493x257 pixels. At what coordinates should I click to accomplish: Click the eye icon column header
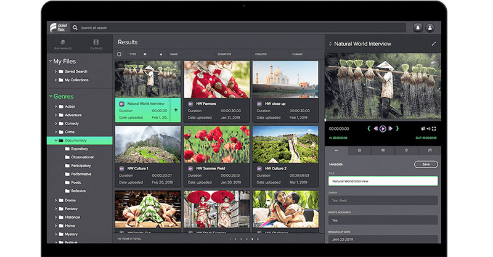pos(145,54)
